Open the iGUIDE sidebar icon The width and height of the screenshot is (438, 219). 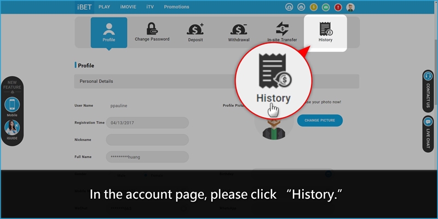click(12, 129)
